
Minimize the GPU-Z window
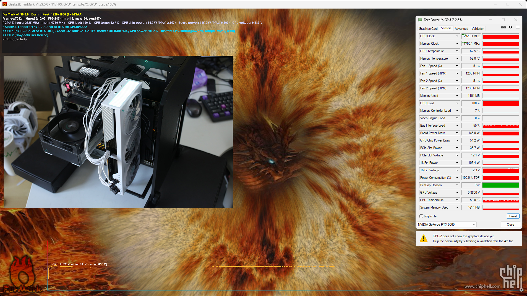click(x=491, y=20)
